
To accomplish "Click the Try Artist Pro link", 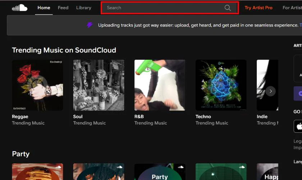I will 258,8.
